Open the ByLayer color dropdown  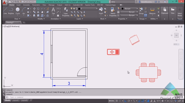(x=129, y=8)
